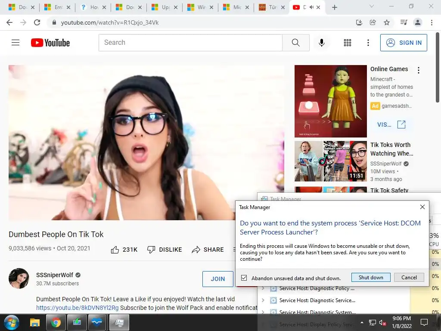Image resolution: width=441 pixels, height=331 pixels.
Task: Switch to the 'Win' browser tab
Action: point(198,7)
